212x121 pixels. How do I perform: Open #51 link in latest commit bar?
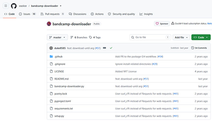[x=98, y=48]
